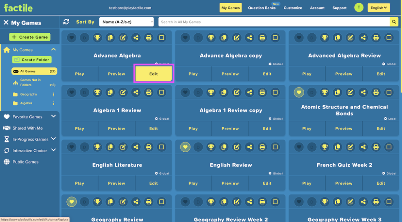Open the user avatar T icon
Viewport: 402px width, 222px height.
click(x=359, y=8)
